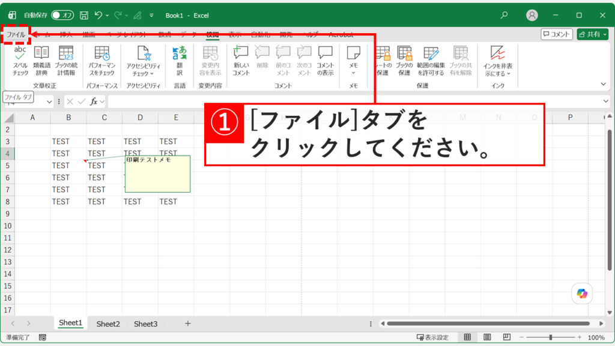Add a 新しいコメント
The image size is (615, 346).
241,61
